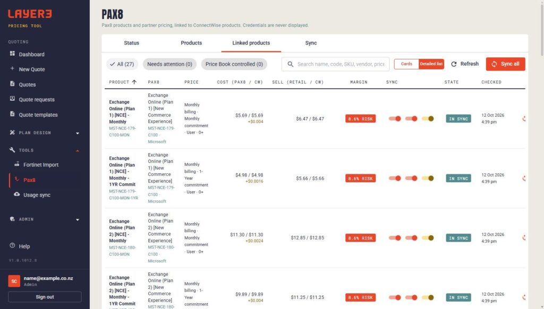Open Fortinet Import tool

(41, 165)
